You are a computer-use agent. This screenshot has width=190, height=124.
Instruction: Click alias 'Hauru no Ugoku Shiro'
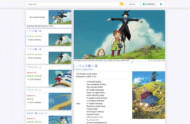(96, 92)
